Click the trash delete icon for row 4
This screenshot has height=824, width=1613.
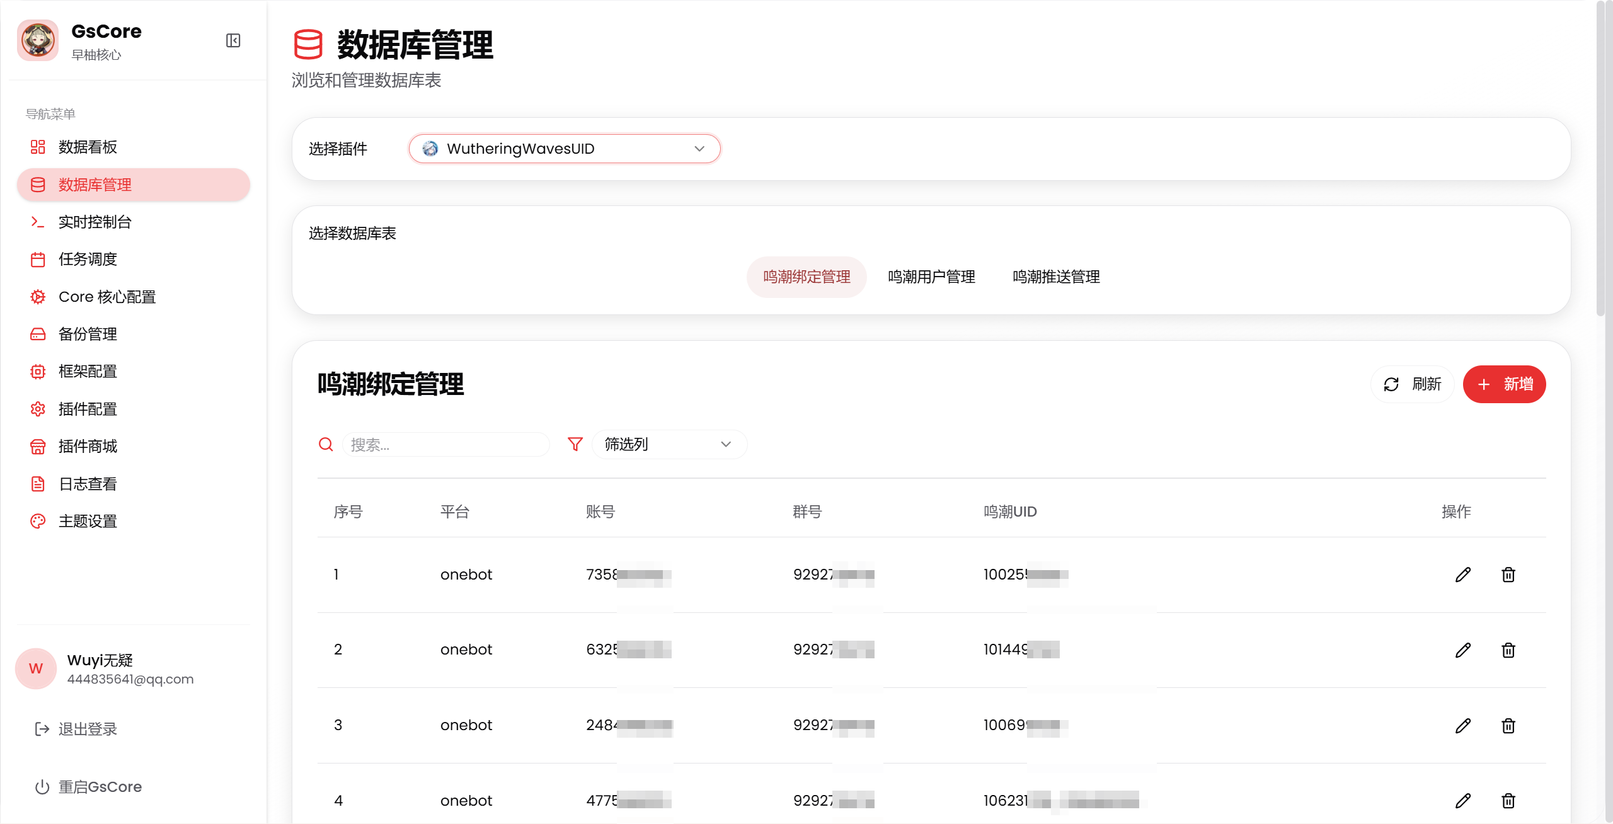[x=1508, y=801]
